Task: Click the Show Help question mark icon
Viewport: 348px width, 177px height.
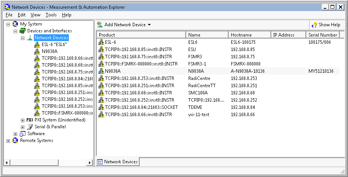Action: [x=314, y=25]
